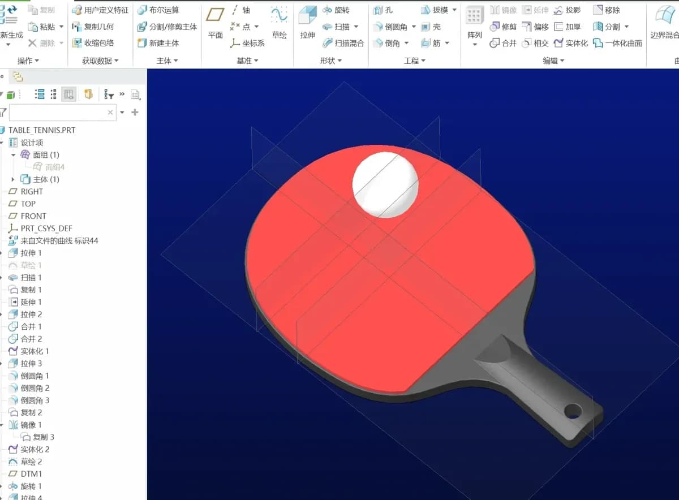Open the tree filter settings icon
The image size is (679, 500).
coord(109,94)
